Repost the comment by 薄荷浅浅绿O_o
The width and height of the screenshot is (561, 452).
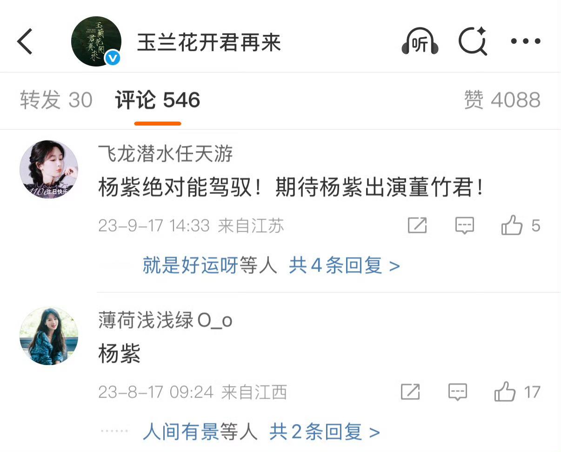[x=410, y=392]
